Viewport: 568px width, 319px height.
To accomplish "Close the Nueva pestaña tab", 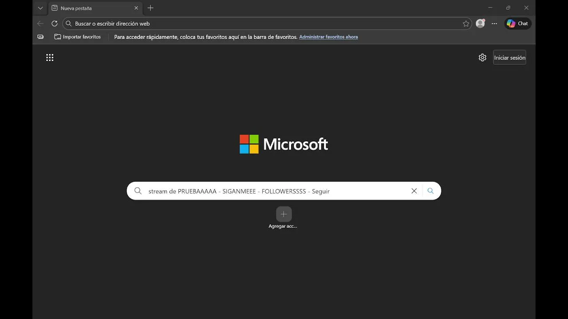I will click(x=136, y=8).
